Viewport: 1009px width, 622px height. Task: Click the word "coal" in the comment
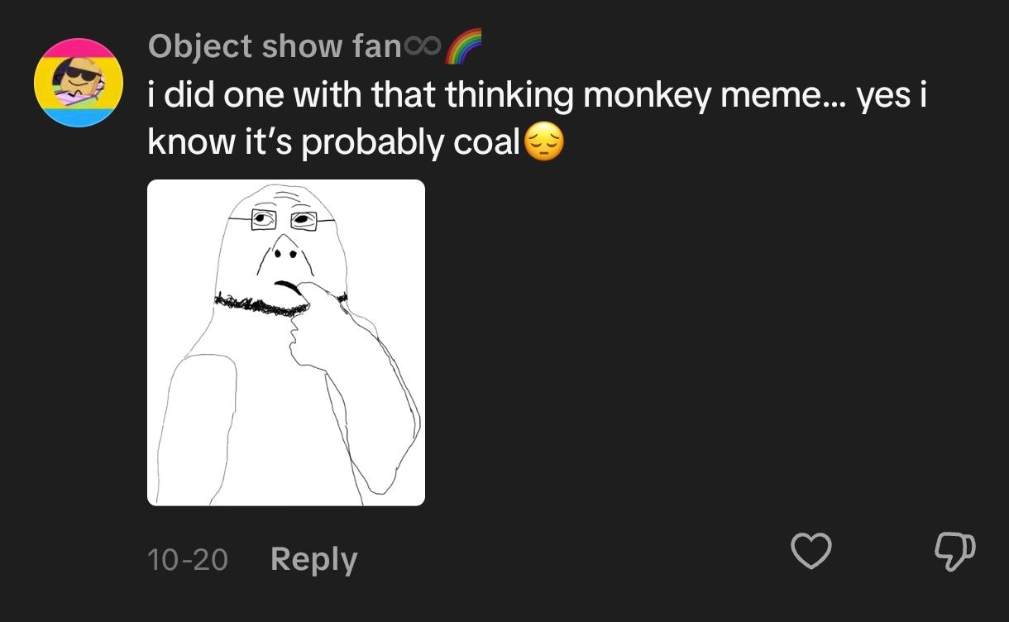pos(487,142)
